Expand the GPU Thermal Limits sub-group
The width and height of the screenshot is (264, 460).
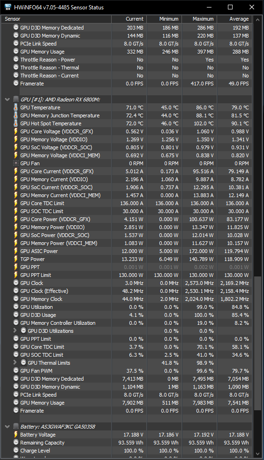point(15,362)
